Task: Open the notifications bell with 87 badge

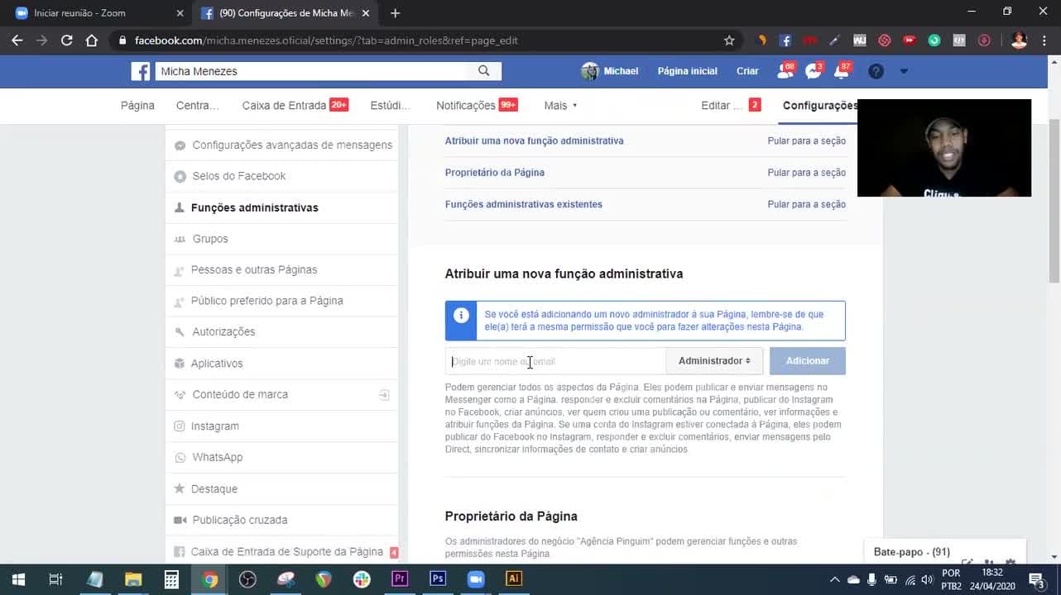Action: pos(842,71)
